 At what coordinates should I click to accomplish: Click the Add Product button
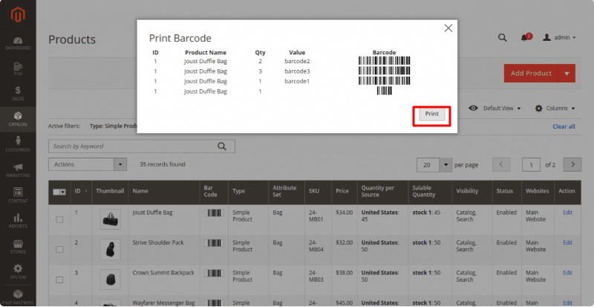[531, 74]
